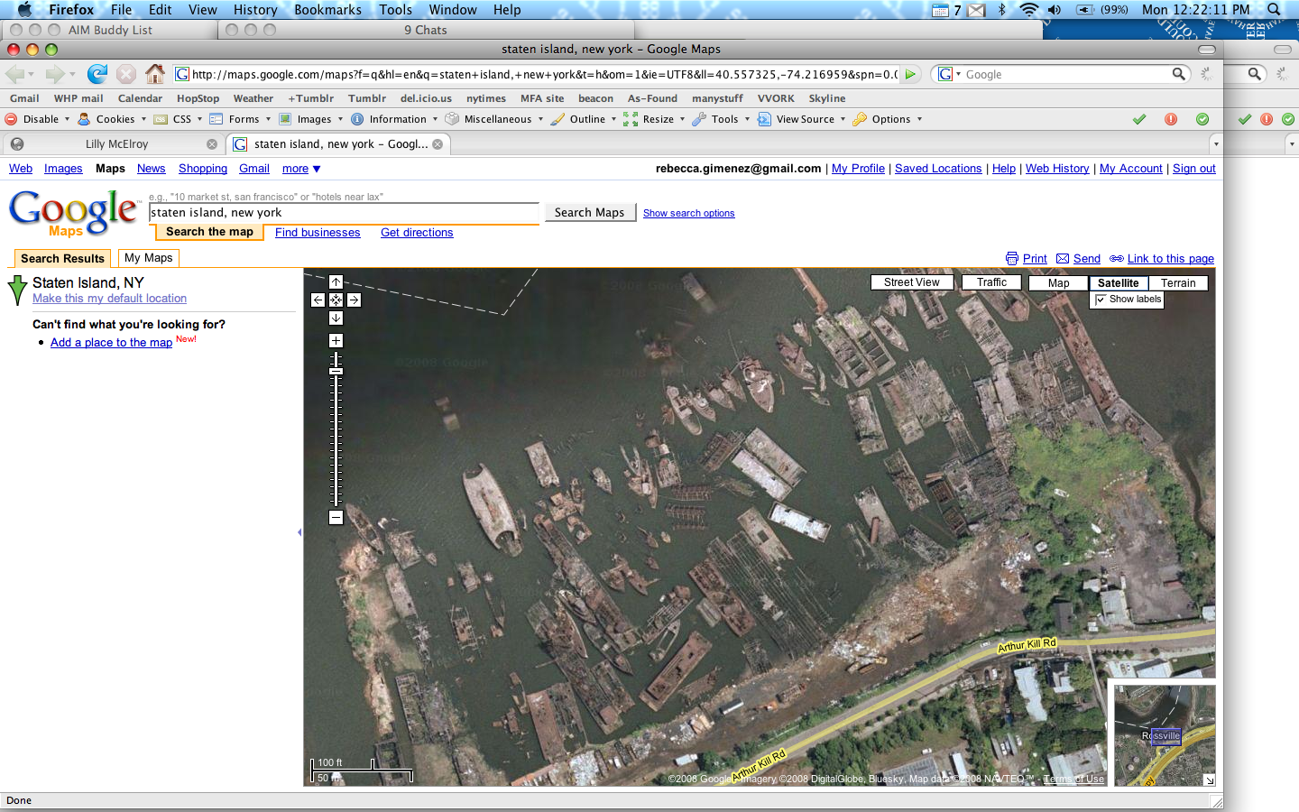
Task: Select the Search the map option
Action: click(x=209, y=232)
